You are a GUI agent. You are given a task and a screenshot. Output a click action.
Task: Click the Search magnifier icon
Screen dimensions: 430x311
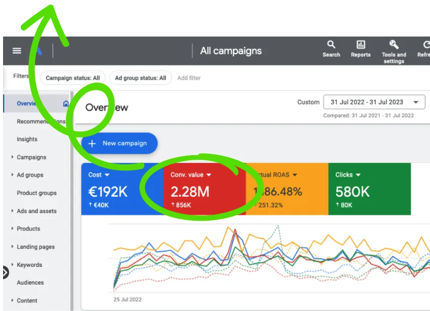pyautogui.click(x=331, y=45)
